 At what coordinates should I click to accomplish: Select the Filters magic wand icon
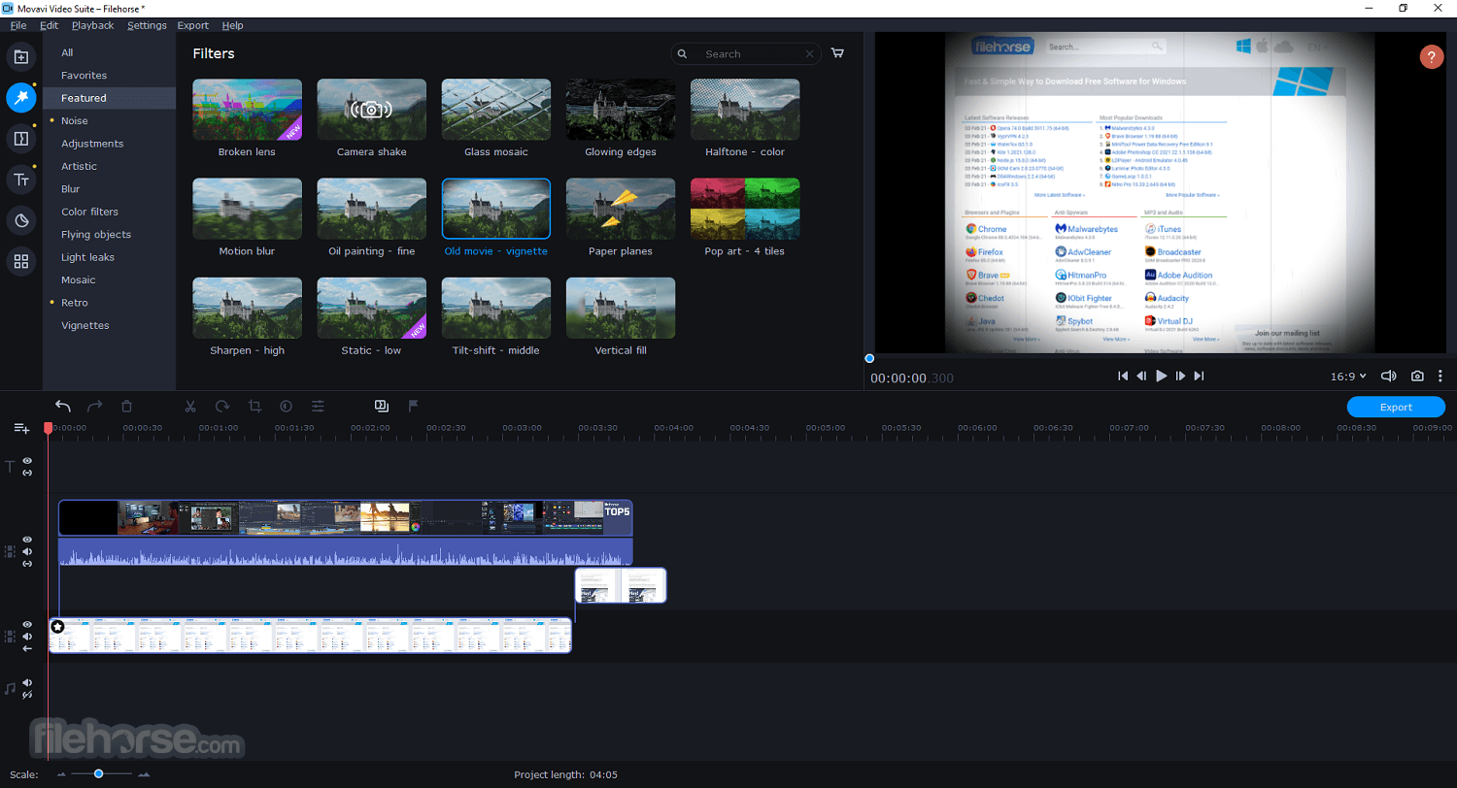click(20, 97)
